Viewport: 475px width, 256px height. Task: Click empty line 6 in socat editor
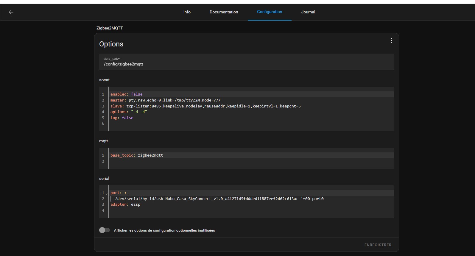coord(179,123)
